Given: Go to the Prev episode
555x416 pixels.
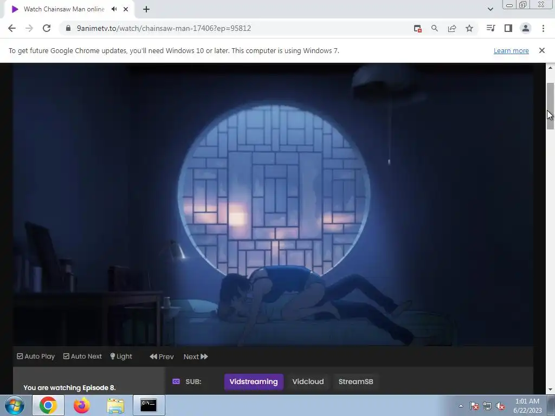Looking at the screenshot, I should pos(162,356).
